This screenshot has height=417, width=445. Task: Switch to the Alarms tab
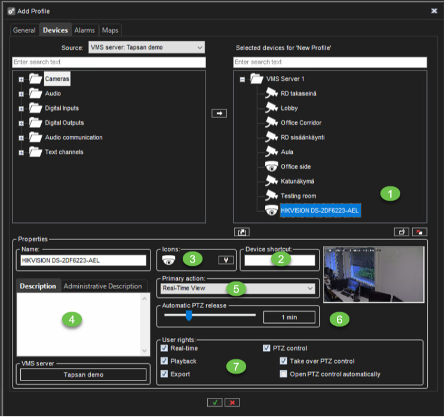click(x=84, y=30)
